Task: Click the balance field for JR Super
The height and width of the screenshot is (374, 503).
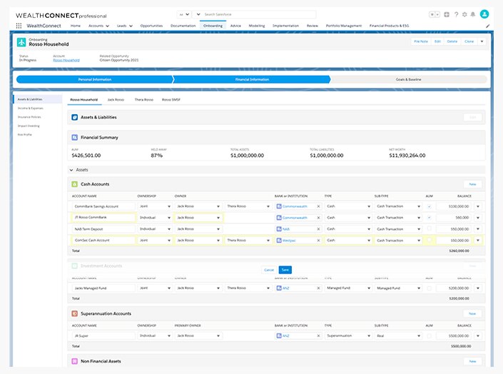Action: [x=454, y=335]
